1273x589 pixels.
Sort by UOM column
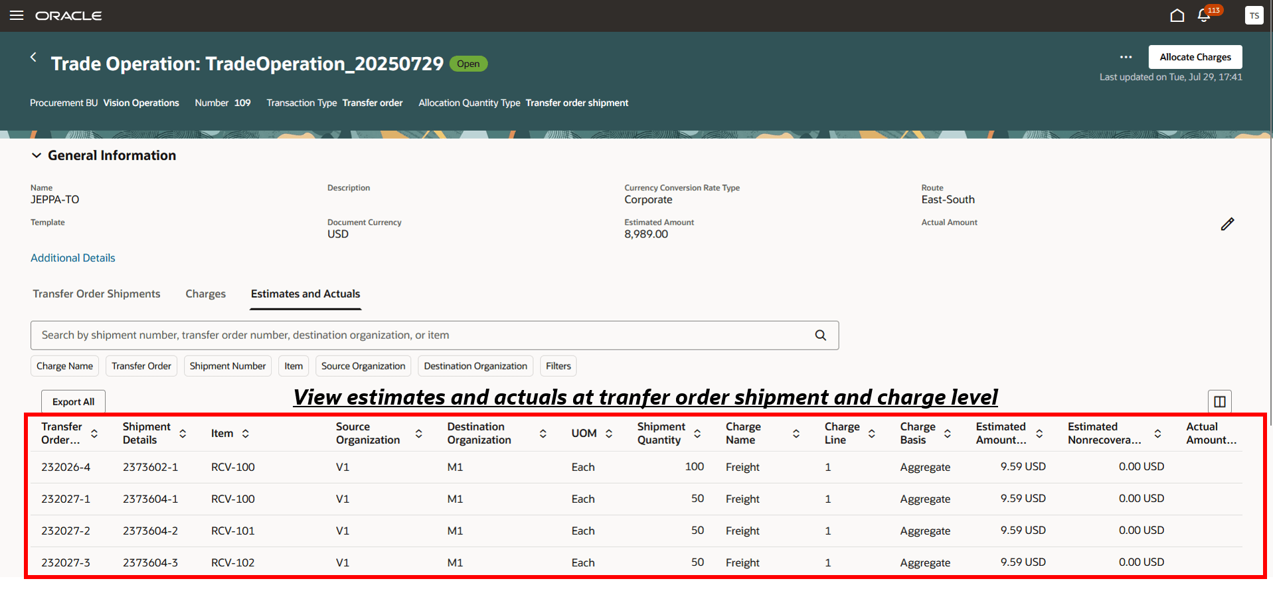(x=609, y=434)
